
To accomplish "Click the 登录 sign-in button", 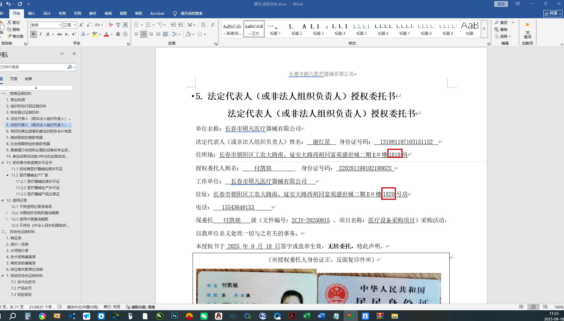I will 501,4.
